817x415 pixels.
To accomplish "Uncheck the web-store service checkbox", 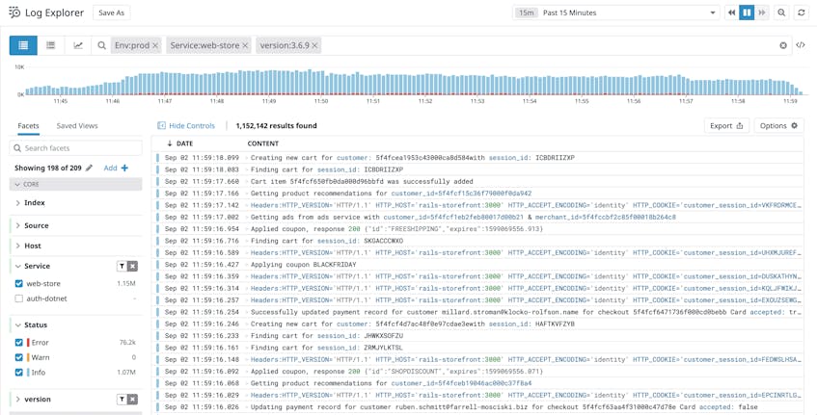I will [19, 284].
